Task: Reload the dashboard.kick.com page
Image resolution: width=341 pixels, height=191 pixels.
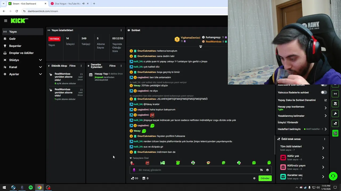Action: 17,11
